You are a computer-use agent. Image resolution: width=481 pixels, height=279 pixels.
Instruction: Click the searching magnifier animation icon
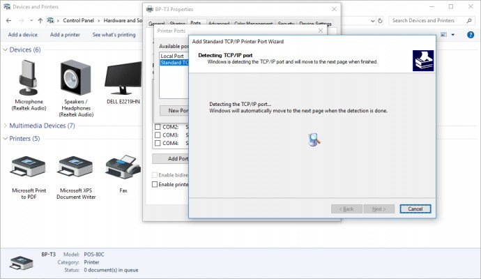(x=314, y=139)
